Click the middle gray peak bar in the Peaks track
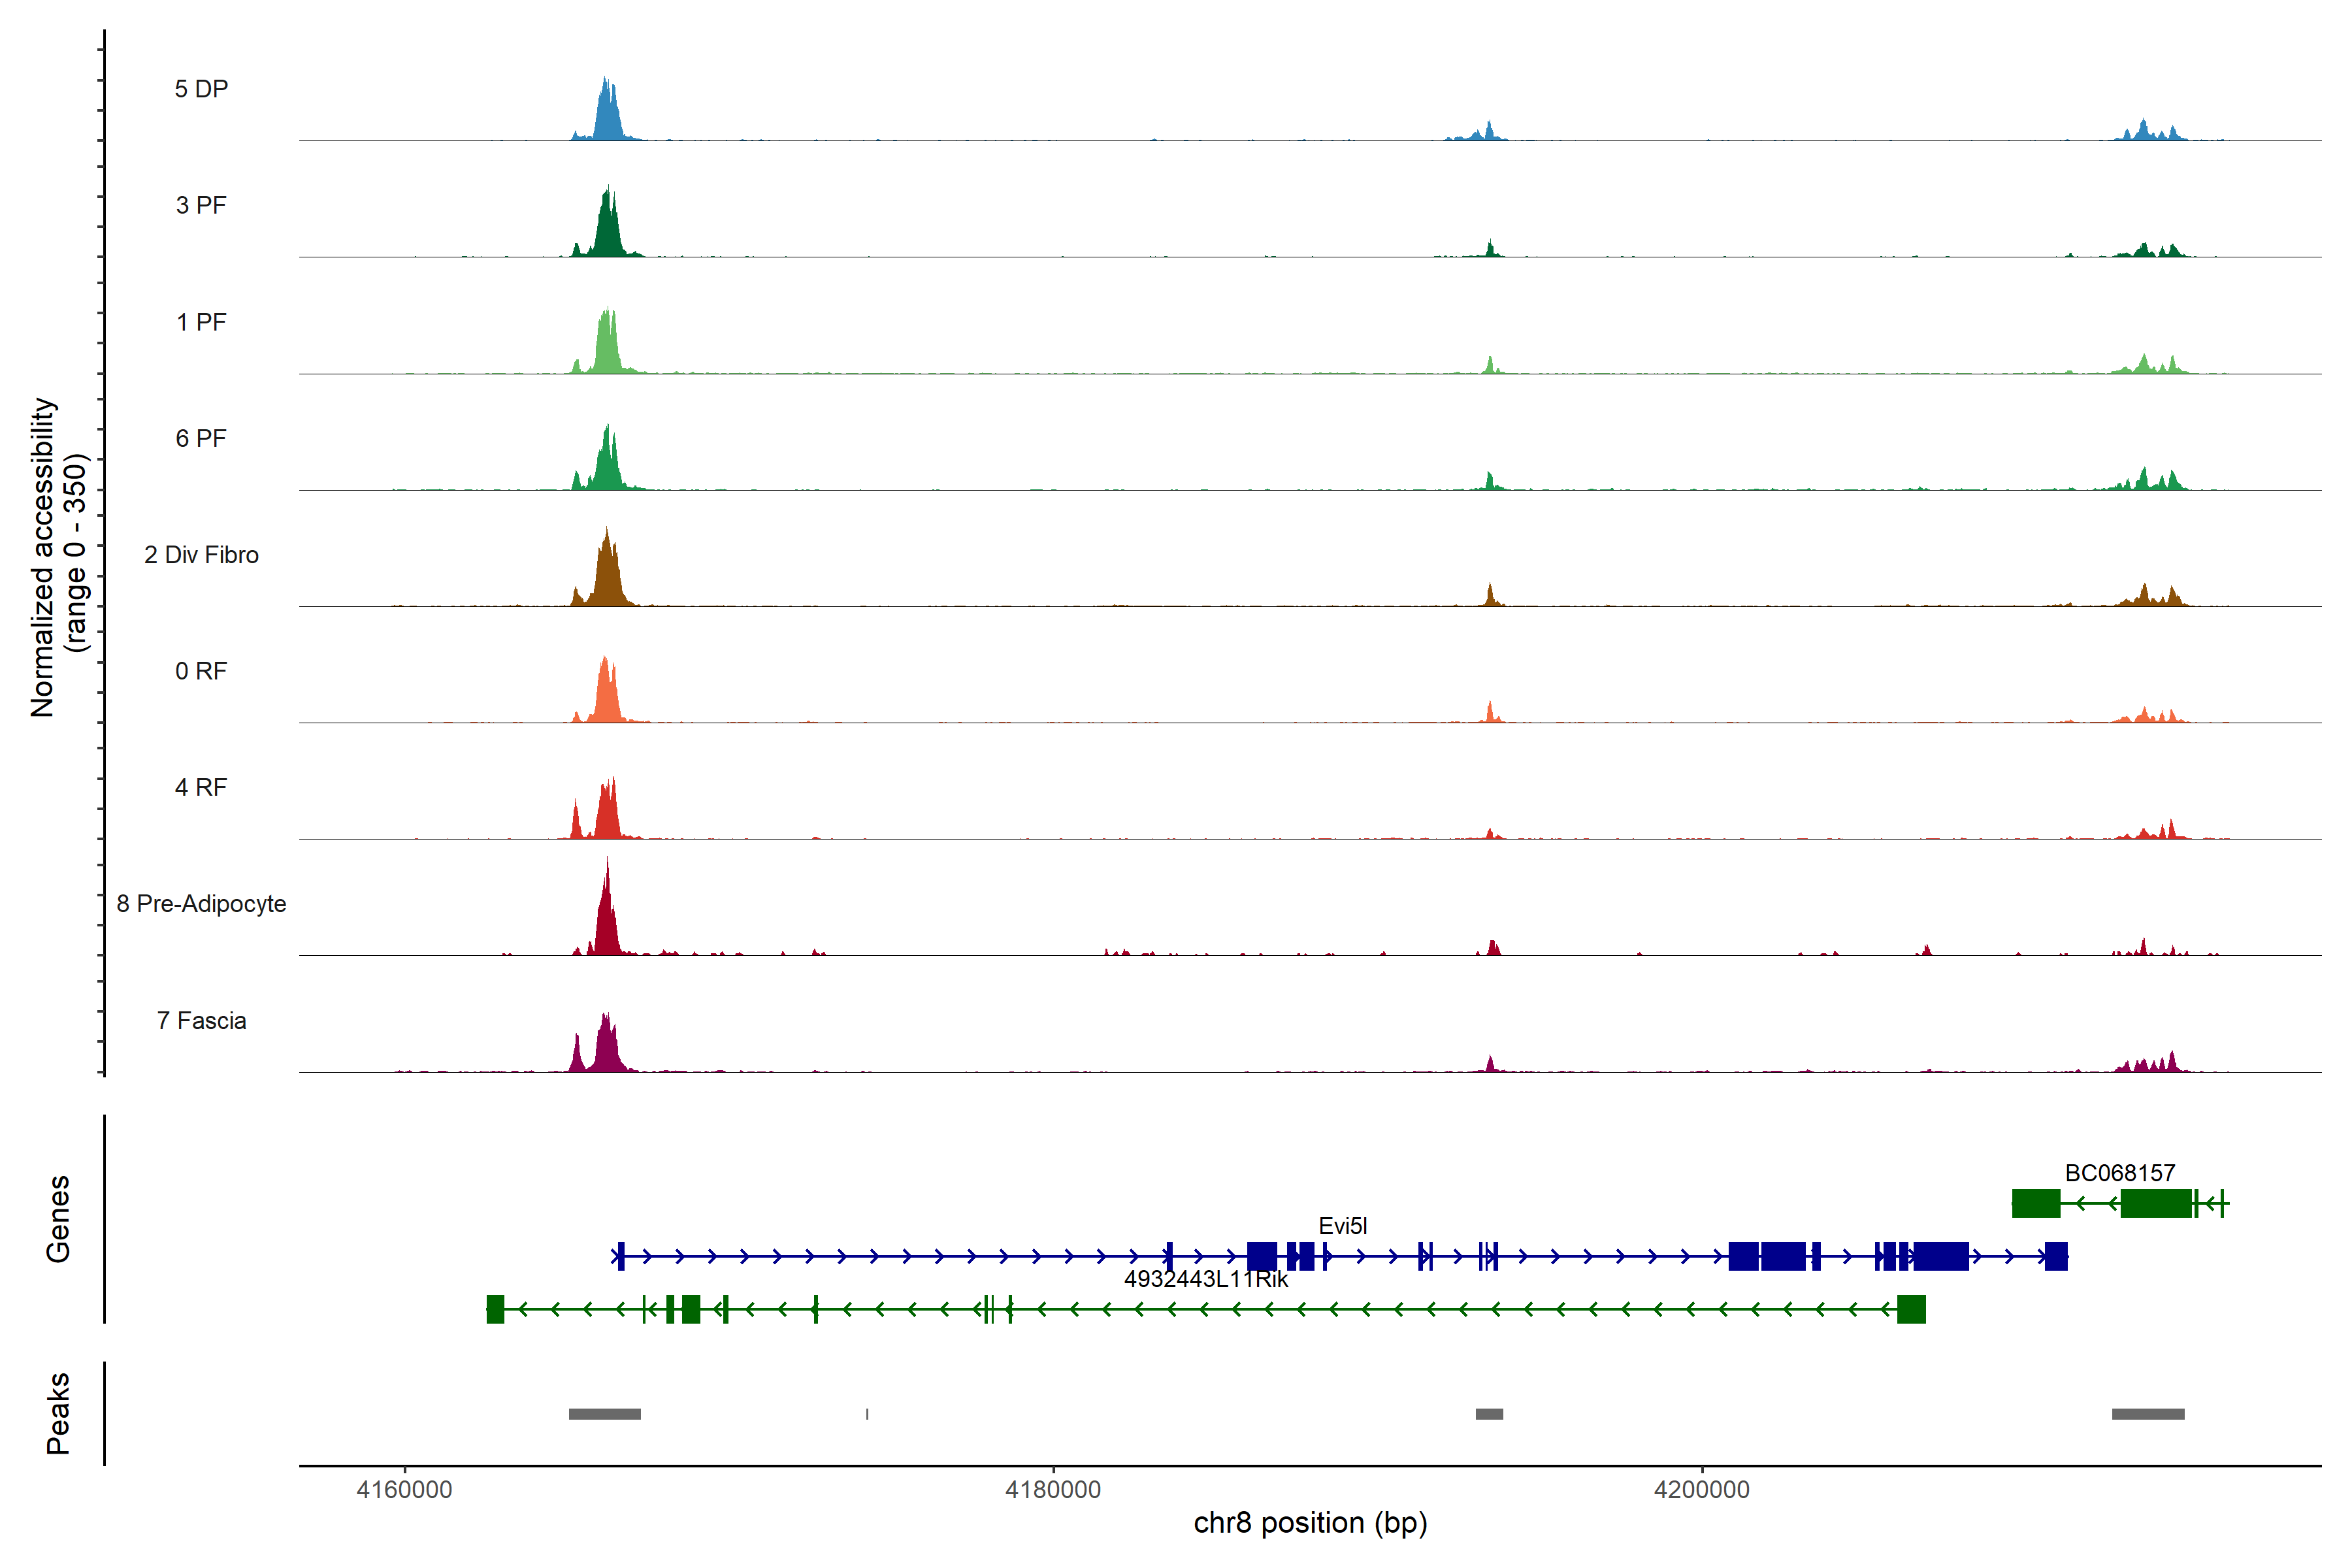2352x1568 pixels. [1489, 1413]
